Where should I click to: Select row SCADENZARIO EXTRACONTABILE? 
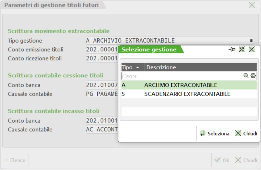(187, 94)
